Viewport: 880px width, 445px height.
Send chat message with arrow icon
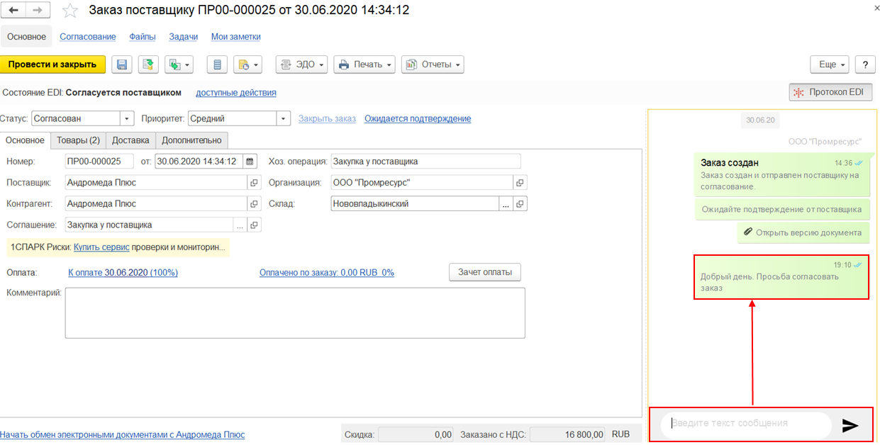(x=850, y=425)
